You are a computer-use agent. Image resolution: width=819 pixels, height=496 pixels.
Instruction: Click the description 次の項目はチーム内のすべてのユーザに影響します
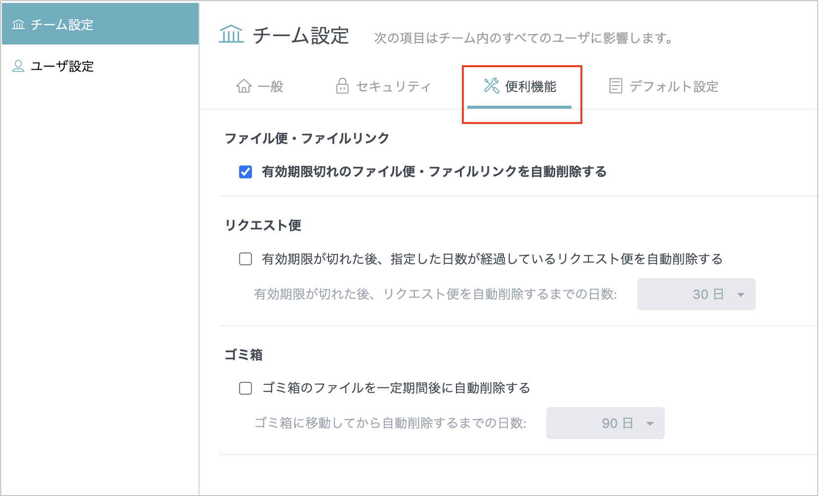click(524, 38)
